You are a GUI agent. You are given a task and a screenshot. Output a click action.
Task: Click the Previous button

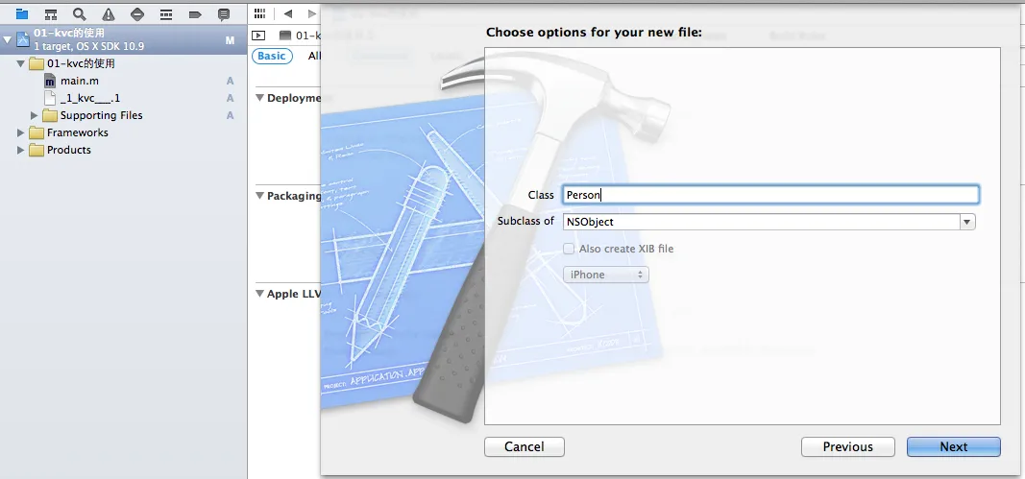[x=848, y=447]
